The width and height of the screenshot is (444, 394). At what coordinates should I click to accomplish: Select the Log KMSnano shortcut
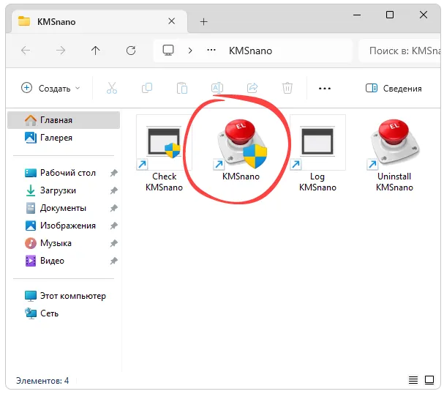tap(317, 154)
